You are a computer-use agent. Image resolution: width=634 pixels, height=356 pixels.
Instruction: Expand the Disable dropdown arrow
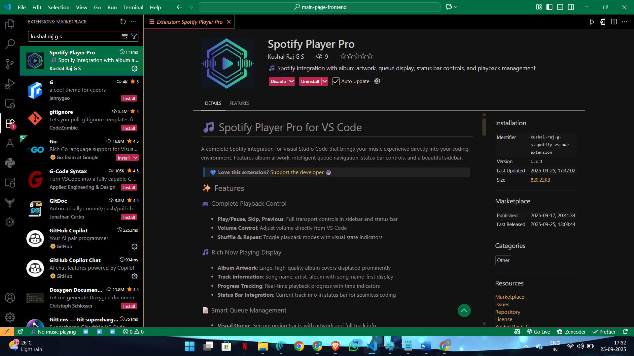291,81
